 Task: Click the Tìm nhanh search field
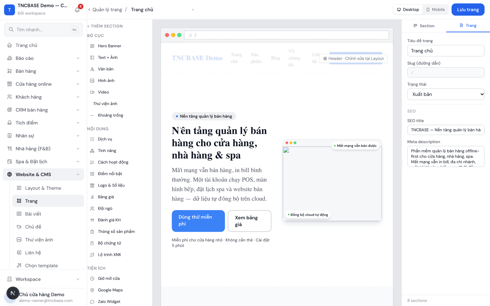point(43,30)
